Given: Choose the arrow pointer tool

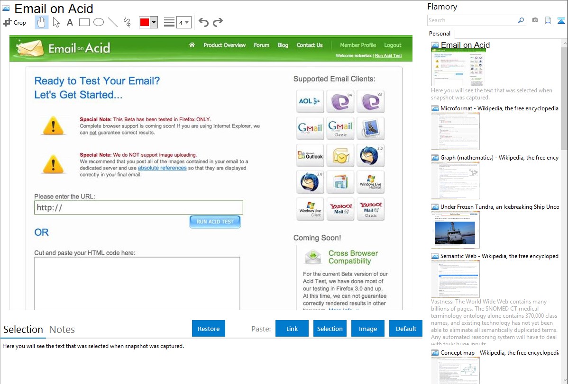Looking at the screenshot, I should coord(56,22).
